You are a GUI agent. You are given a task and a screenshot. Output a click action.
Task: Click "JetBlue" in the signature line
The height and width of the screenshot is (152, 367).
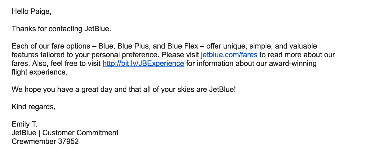[24, 133]
